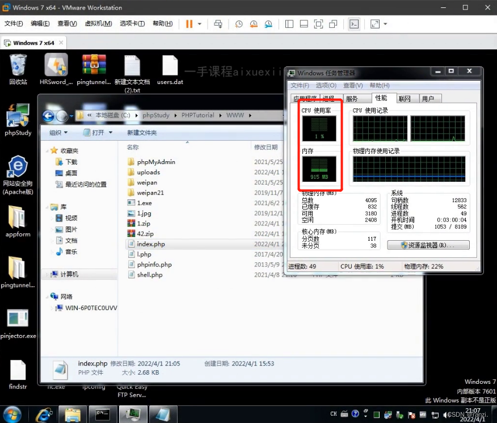The image size is (497, 423).
Task: Click 新建文件夹 button in Explorer
Action: 142,132
